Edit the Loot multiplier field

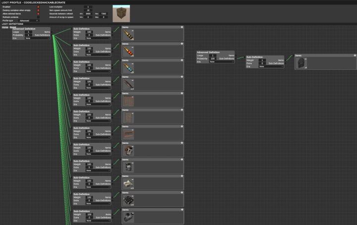tap(88, 7)
